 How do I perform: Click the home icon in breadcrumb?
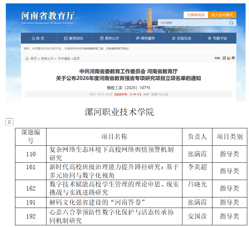tap(27, 59)
